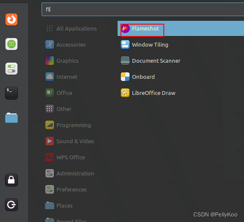
Task: Select the Accessories category label
Action: click(x=71, y=45)
